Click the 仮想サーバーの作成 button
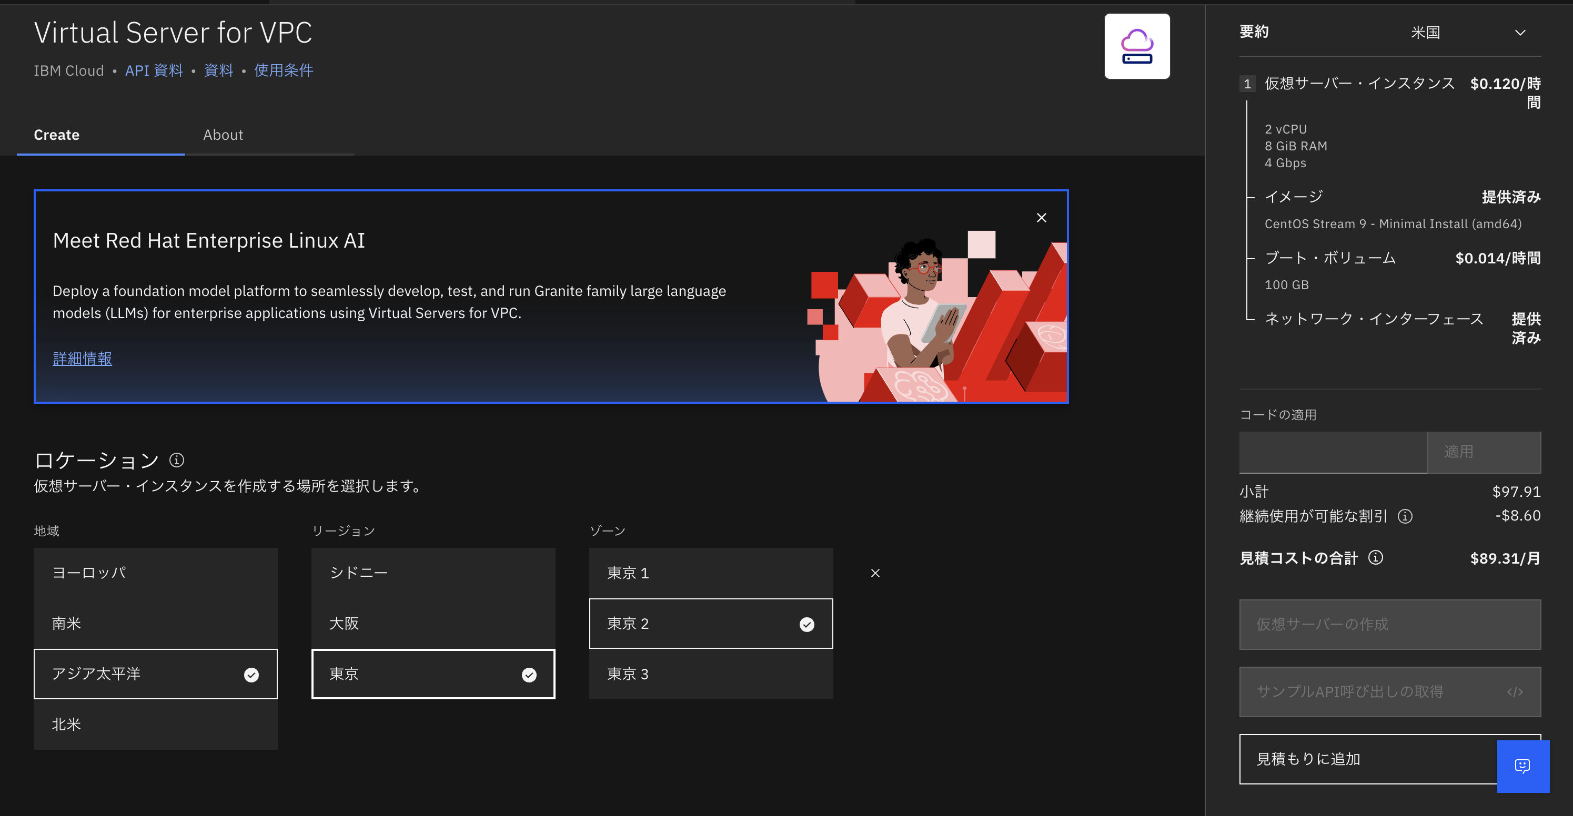 point(1389,625)
